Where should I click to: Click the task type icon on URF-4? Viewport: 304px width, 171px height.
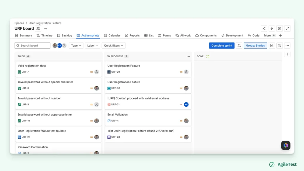click(x=109, y=121)
